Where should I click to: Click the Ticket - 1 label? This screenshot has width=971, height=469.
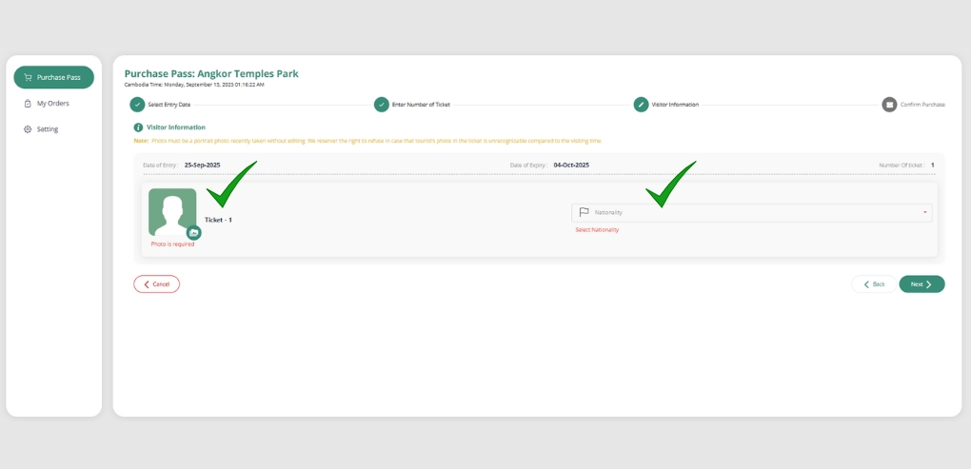coord(218,220)
